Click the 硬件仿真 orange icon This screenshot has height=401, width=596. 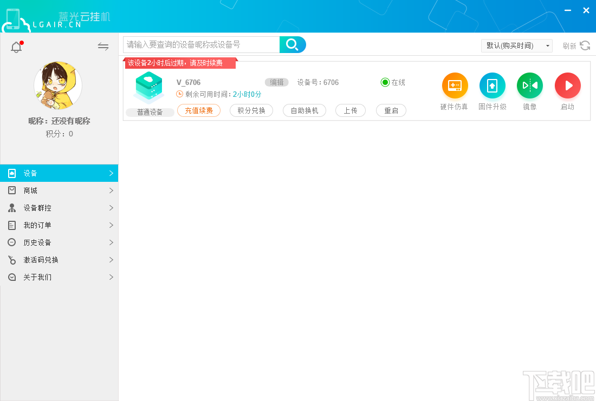click(455, 86)
